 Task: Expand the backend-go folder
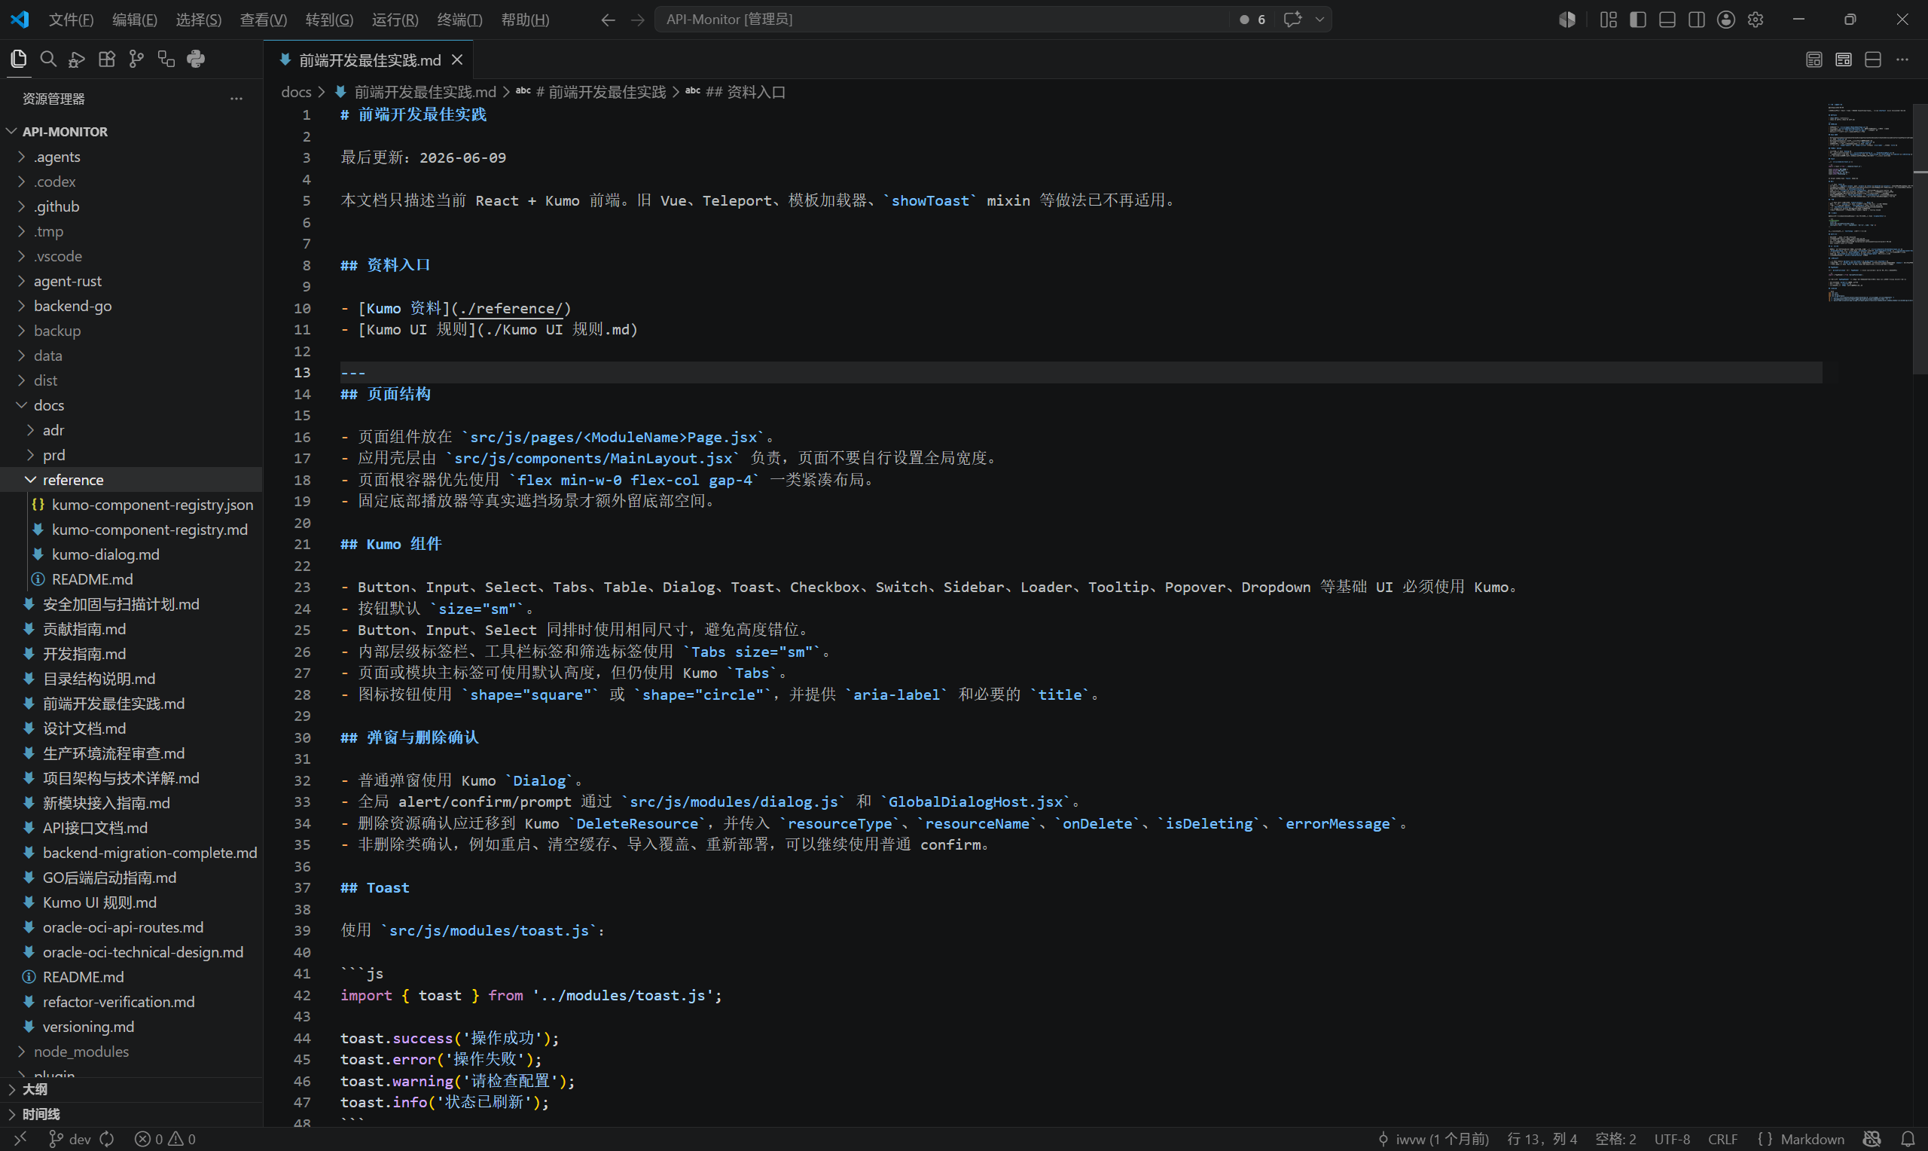tap(132, 306)
